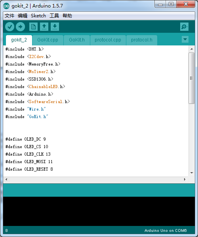Viewport: 198px width, 237px height.
Task: Click the SoftwareSerial.h include line
Action: [38, 102]
